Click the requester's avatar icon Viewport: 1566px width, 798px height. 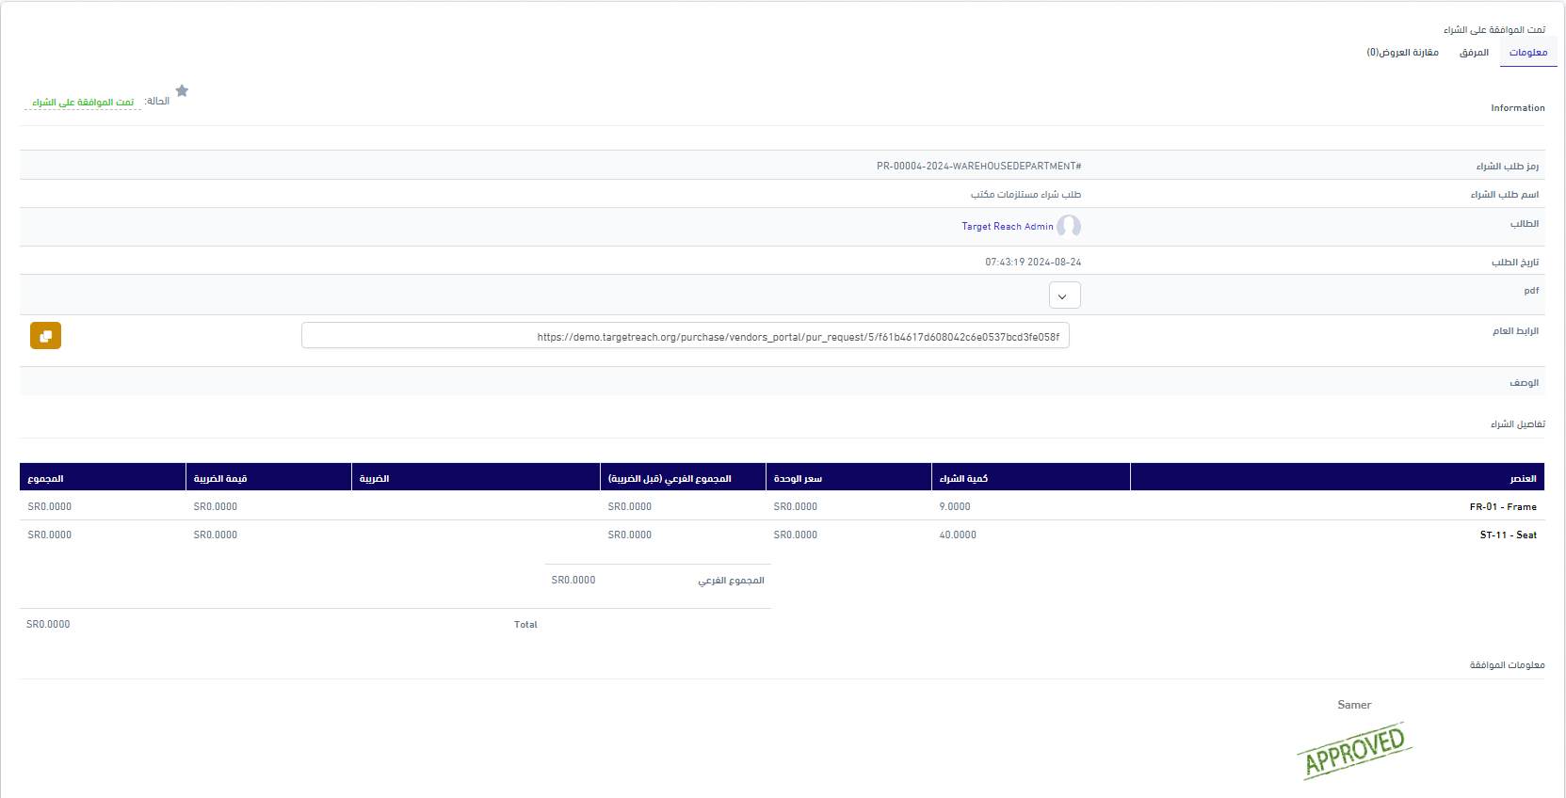[x=1069, y=227]
